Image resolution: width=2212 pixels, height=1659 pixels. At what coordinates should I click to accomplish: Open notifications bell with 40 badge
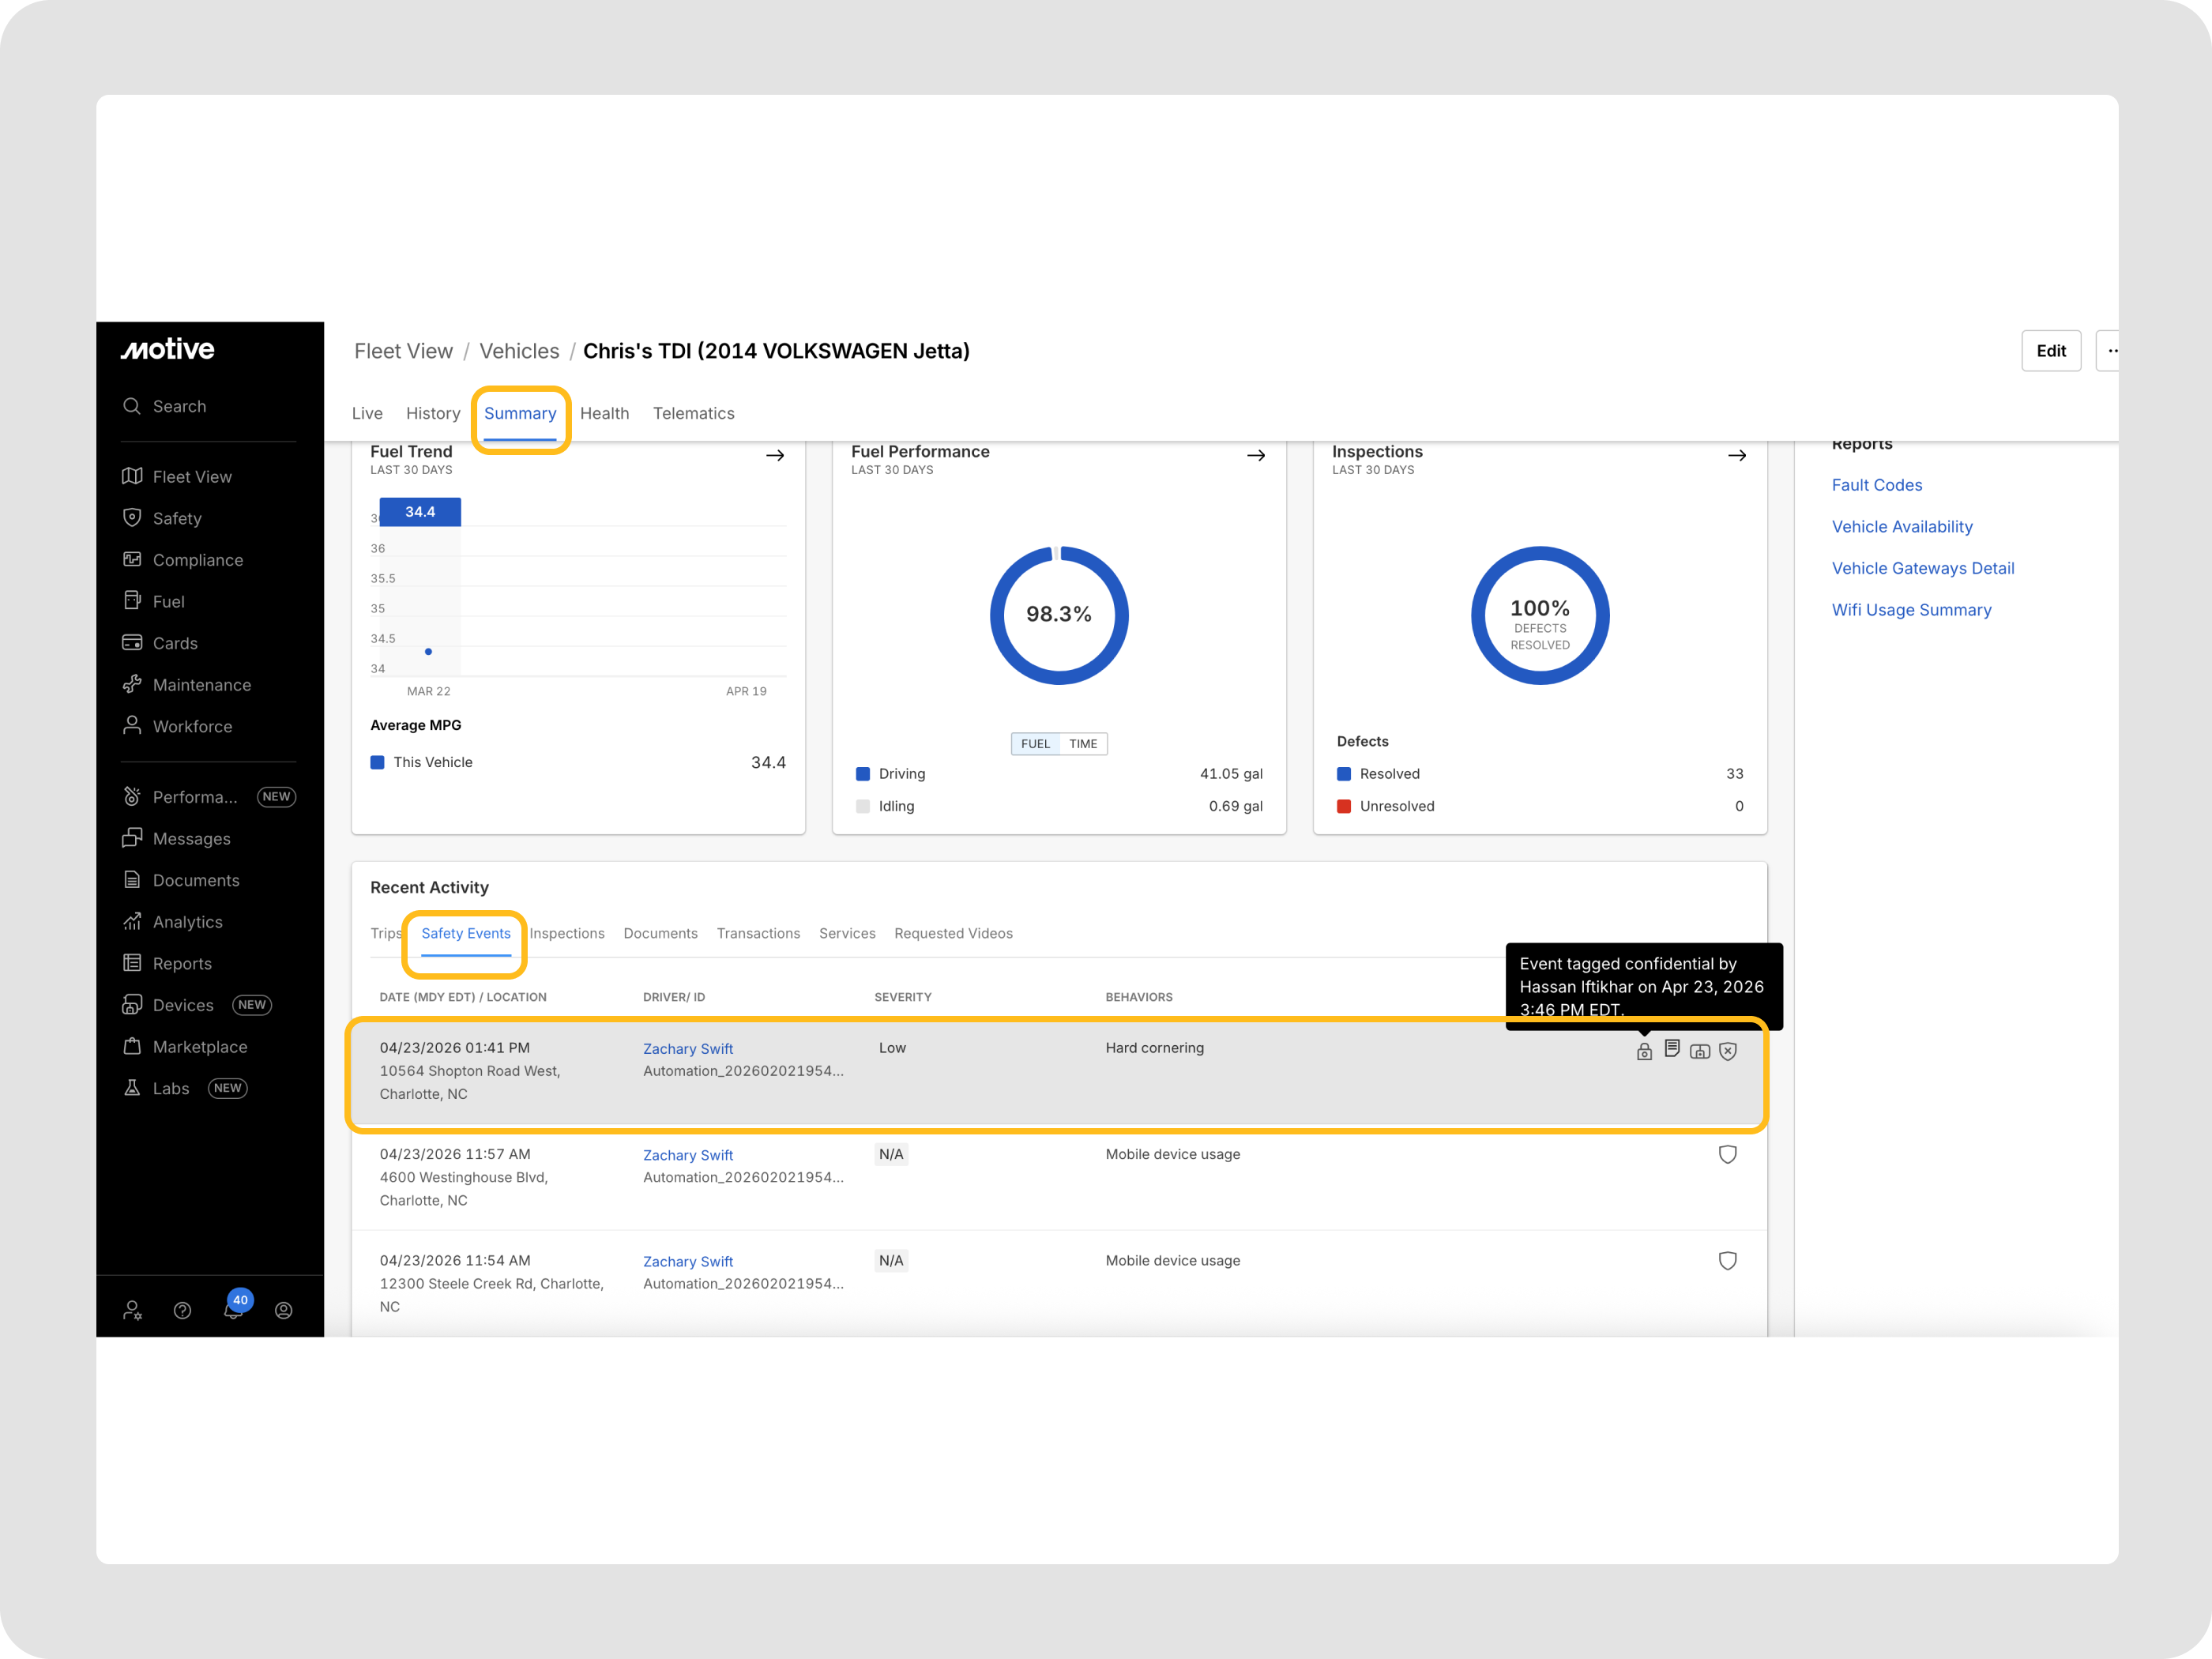click(x=234, y=1309)
